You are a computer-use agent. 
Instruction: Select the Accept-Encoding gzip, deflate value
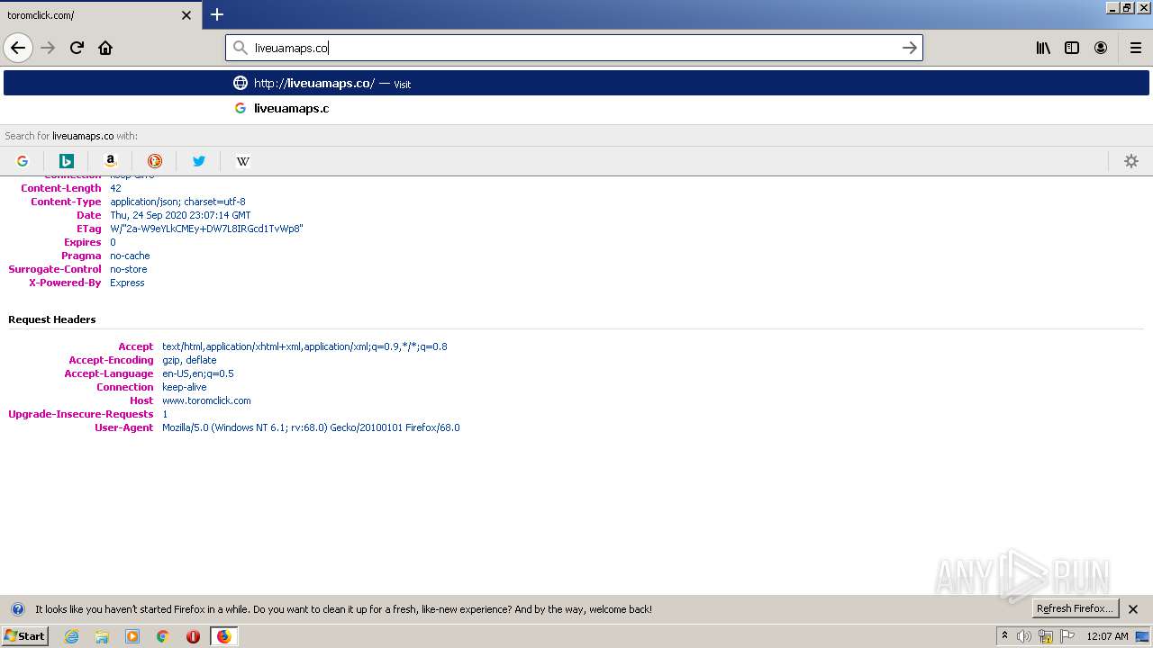pos(189,360)
